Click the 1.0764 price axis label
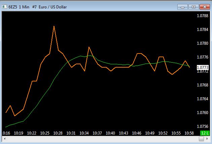Image resolution: width=212 pixels, height=144 pixels. [x=203, y=99]
